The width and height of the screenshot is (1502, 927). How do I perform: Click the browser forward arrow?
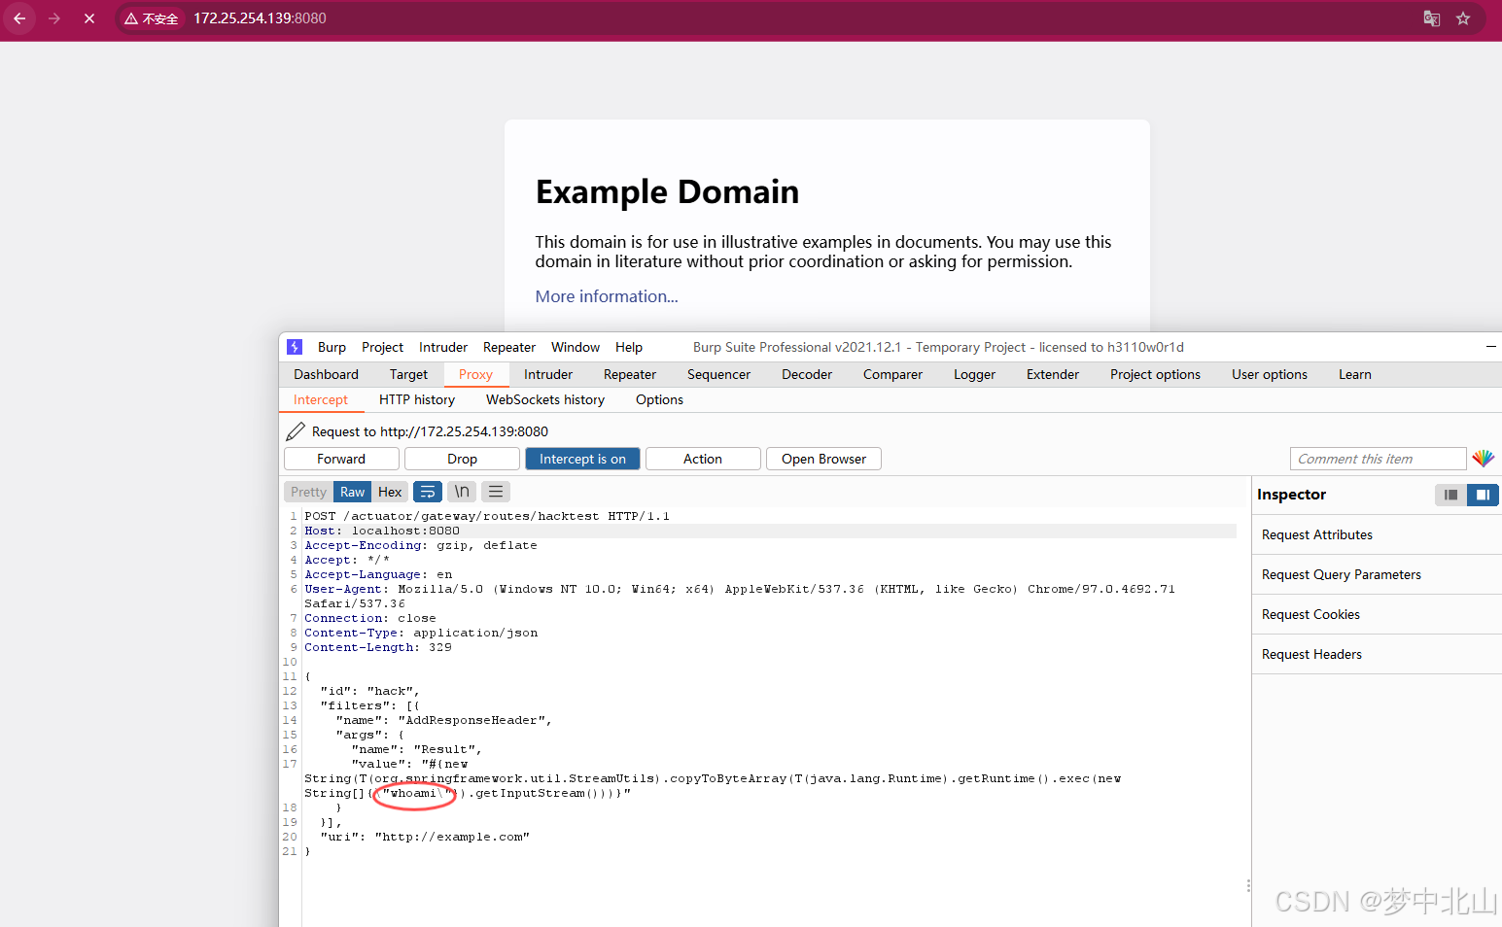[x=54, y=18]
